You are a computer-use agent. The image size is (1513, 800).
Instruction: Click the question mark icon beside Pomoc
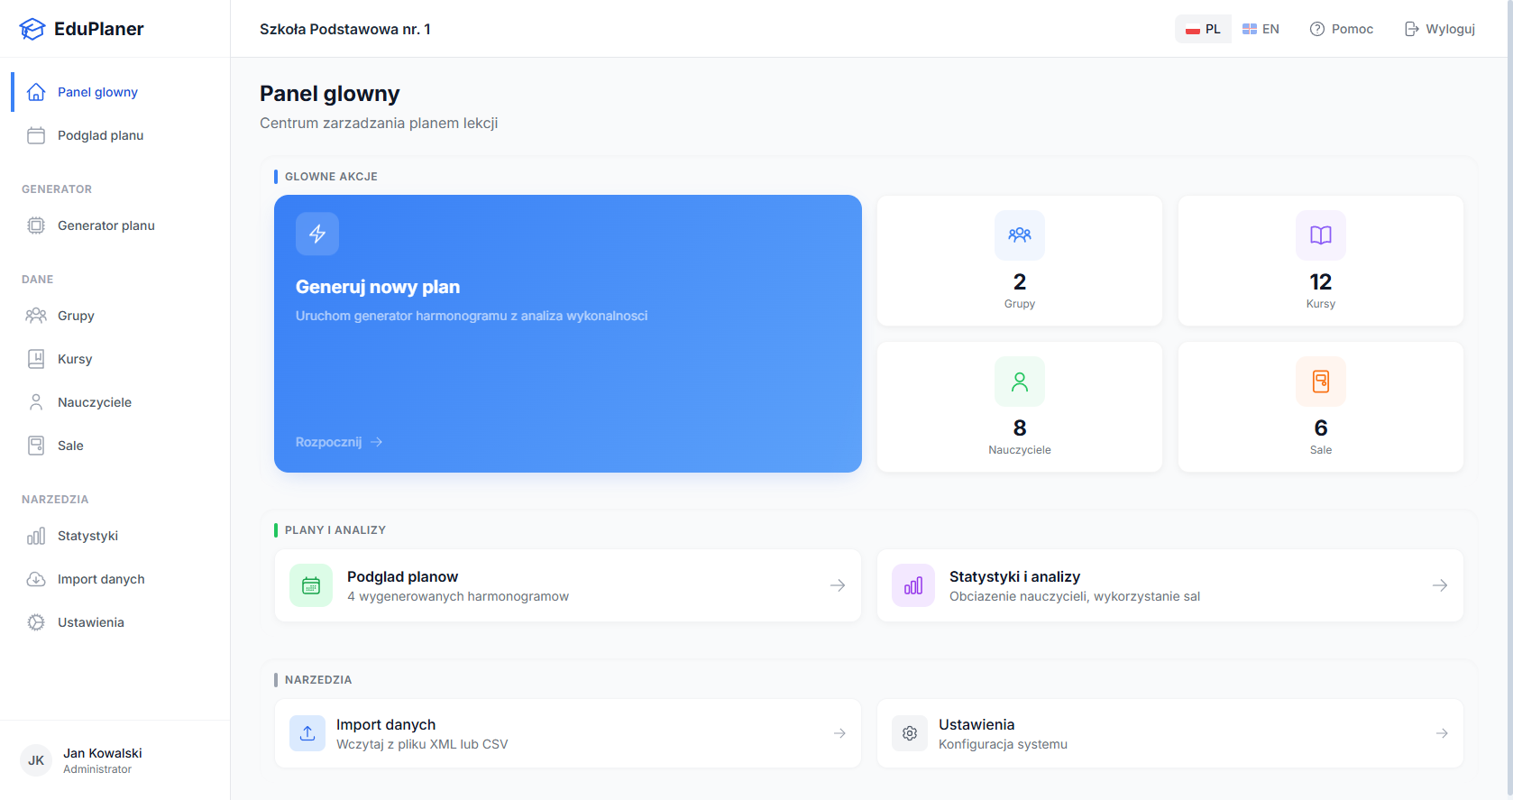(x=1317, y=29)
